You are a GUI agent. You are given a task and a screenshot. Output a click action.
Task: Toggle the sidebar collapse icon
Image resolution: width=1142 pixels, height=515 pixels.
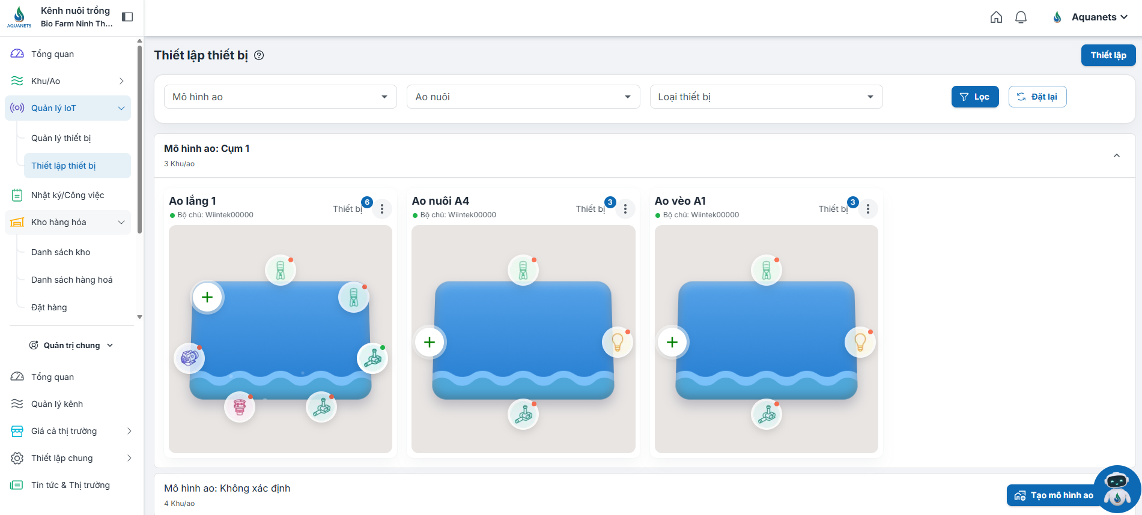[x=127, y=17]
